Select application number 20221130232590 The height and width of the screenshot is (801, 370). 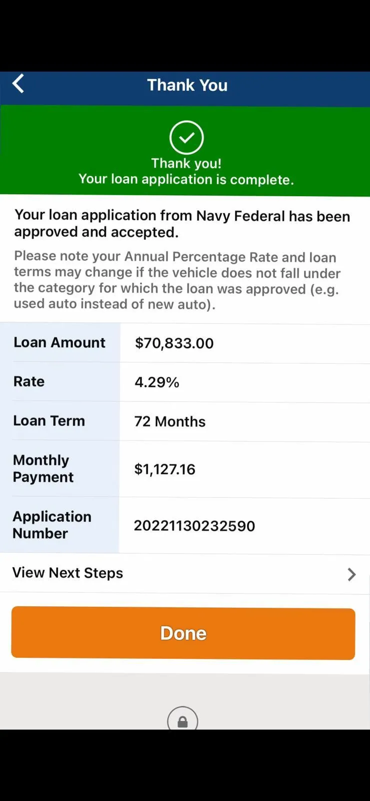tap(194, 526)
